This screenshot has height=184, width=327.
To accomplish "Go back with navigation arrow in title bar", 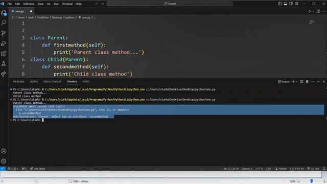I will (97, 4).
